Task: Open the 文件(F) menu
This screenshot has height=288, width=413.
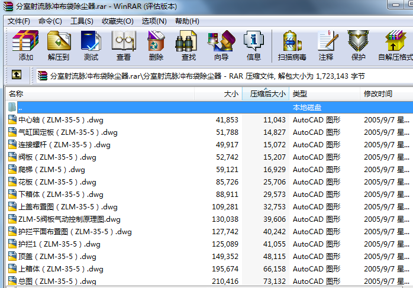Action: click(x=19, y=21)
